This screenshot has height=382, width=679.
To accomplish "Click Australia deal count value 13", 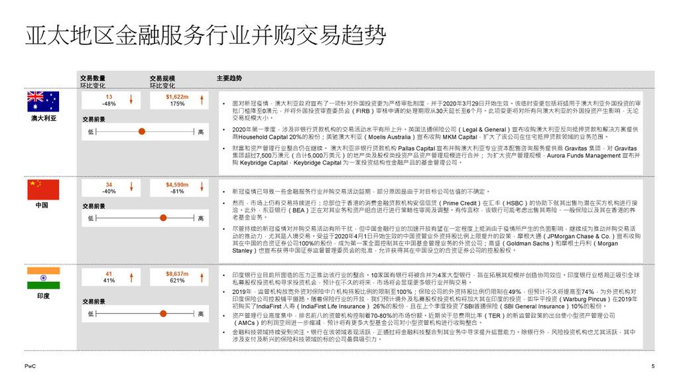I will click(109, 97).
